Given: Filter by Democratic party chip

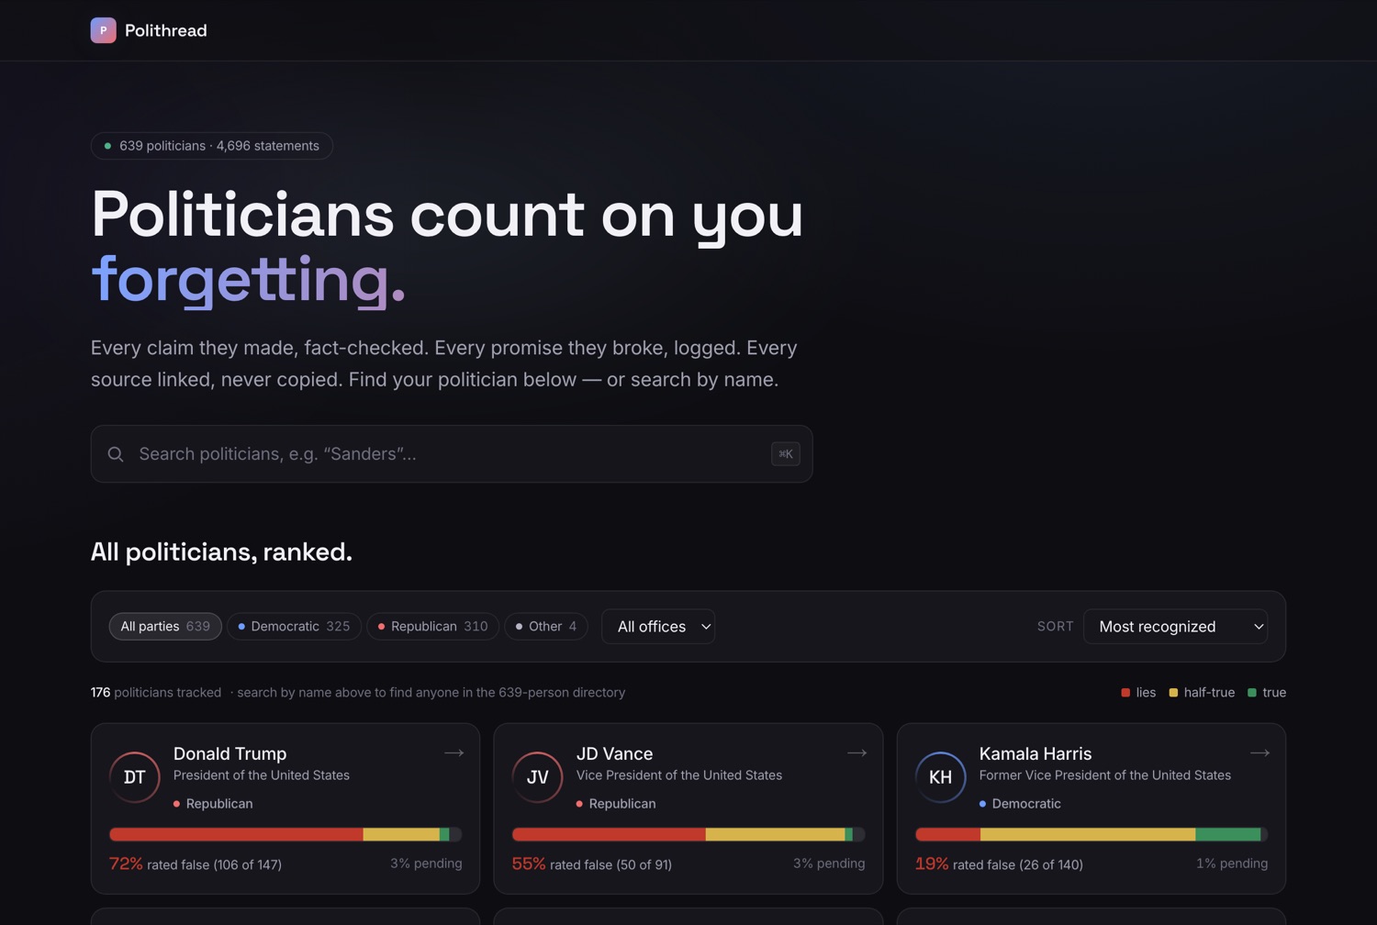Looking at the screenshot, I should 294,627.
